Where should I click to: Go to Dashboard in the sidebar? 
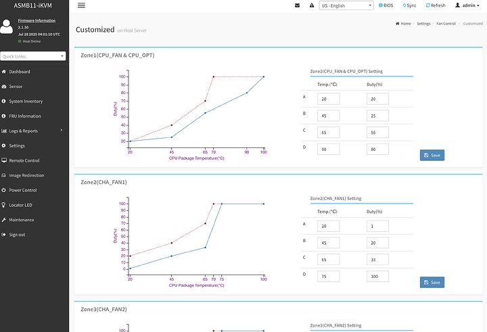tap(19, 72)
